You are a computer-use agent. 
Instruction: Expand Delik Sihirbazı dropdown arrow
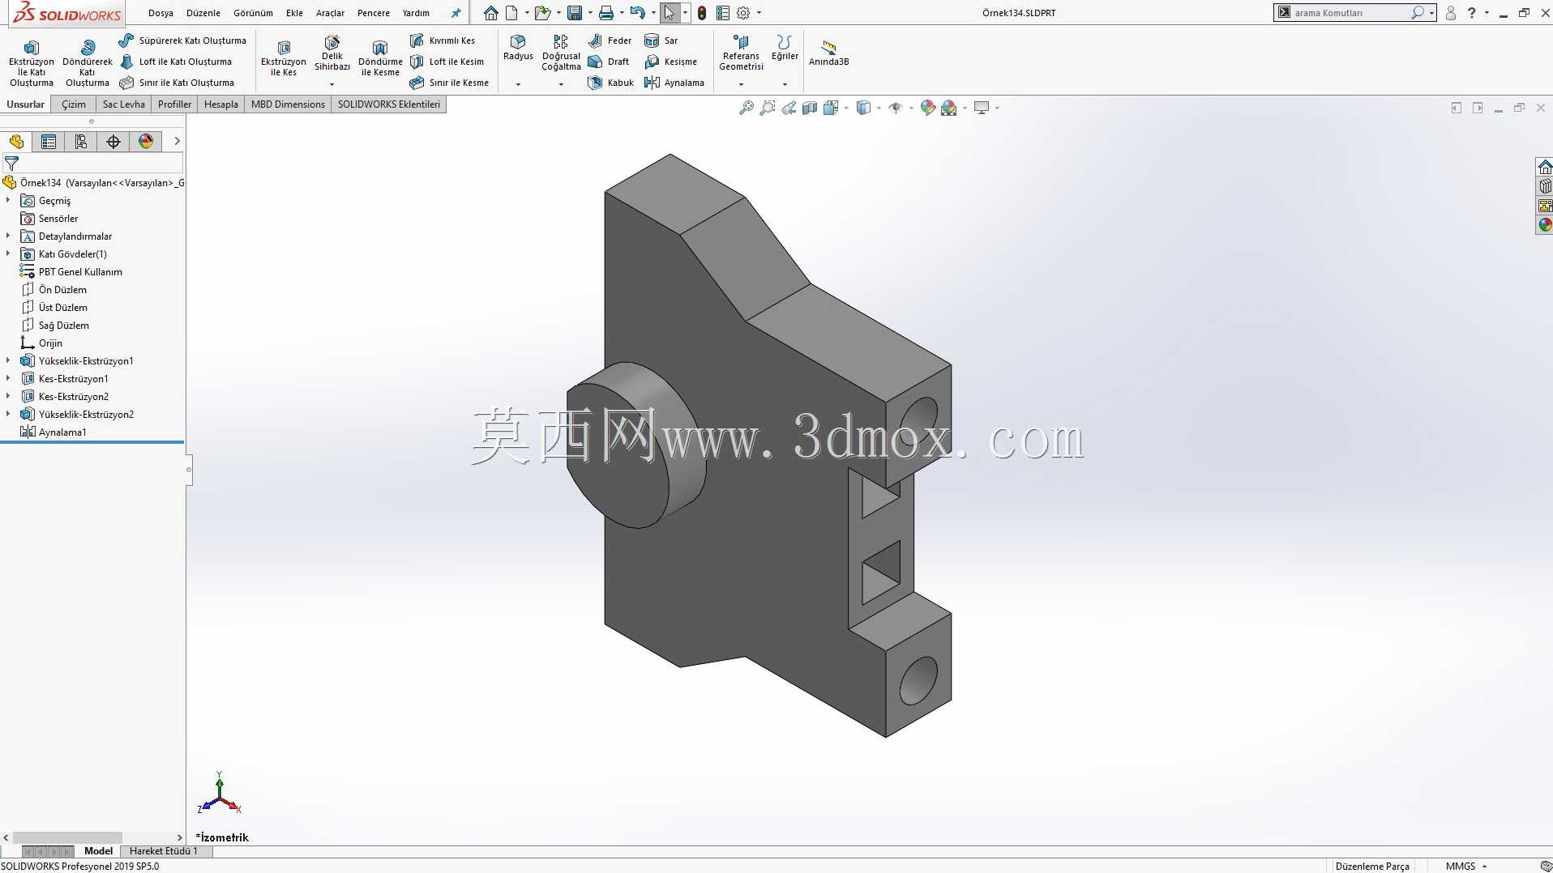click(x=332, y=84)
